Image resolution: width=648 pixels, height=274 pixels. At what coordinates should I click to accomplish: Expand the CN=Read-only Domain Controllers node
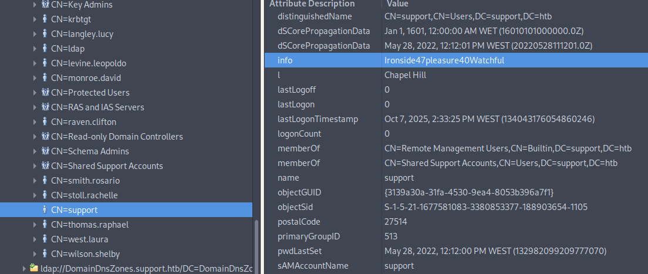[35, 137]
